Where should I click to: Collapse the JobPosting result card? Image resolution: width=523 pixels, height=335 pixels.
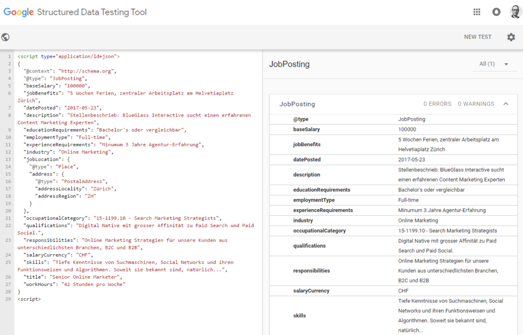point(506,104)
